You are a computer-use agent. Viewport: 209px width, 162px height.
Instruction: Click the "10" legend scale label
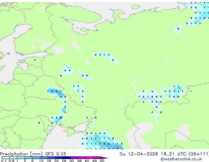pos(41,161)
